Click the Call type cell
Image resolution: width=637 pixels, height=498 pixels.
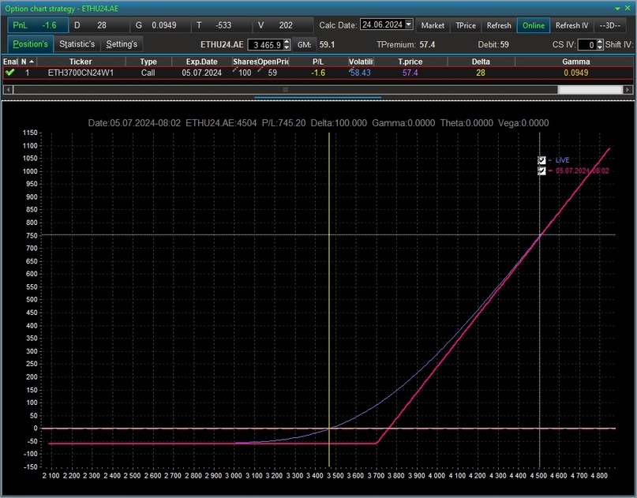148,73
